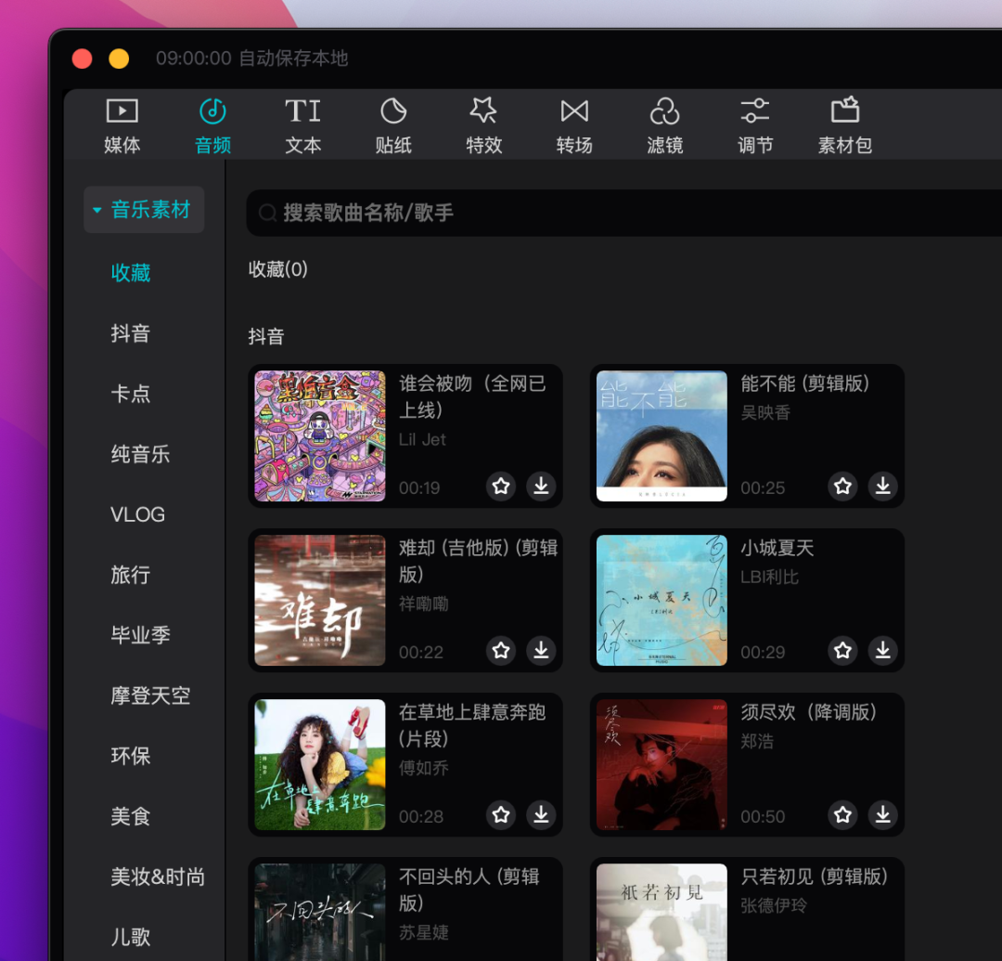Switch to the 文本 text panel

(x=303, y=125)
